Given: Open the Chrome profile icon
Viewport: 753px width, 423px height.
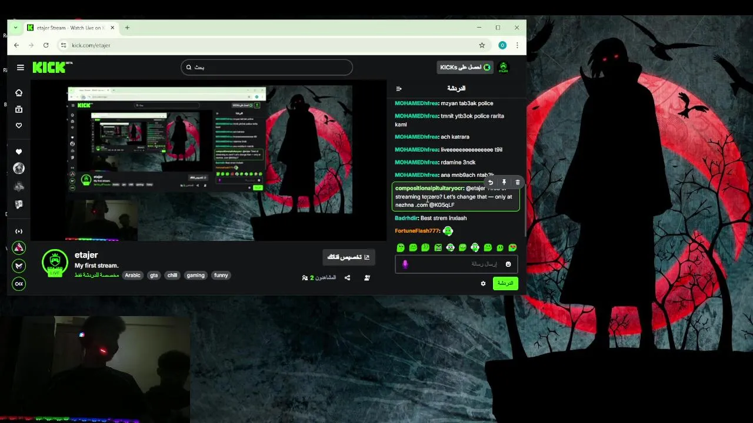Looking at the screenshot, I should (502, 45).
